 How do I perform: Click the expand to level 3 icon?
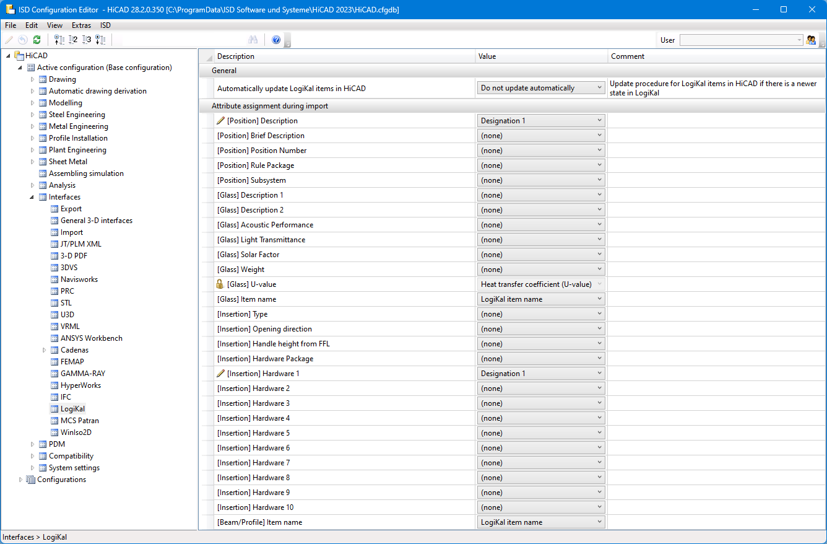(x=87, y=40)
